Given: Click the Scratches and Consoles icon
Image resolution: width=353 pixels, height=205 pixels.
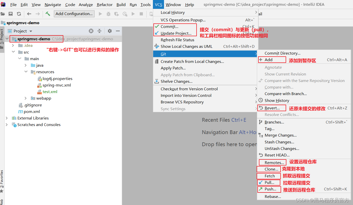Looking at the screenshot, I should [x=14, y=125].
